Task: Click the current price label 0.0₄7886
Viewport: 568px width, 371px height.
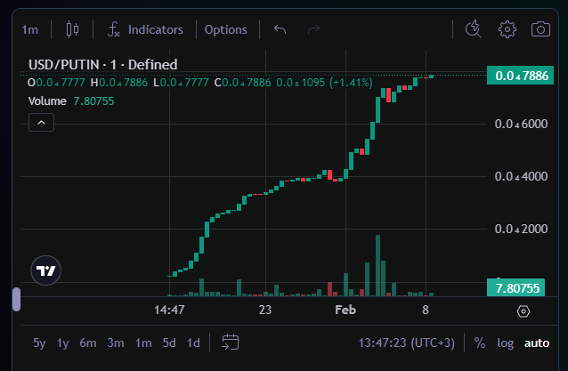Action: [520, 76]
